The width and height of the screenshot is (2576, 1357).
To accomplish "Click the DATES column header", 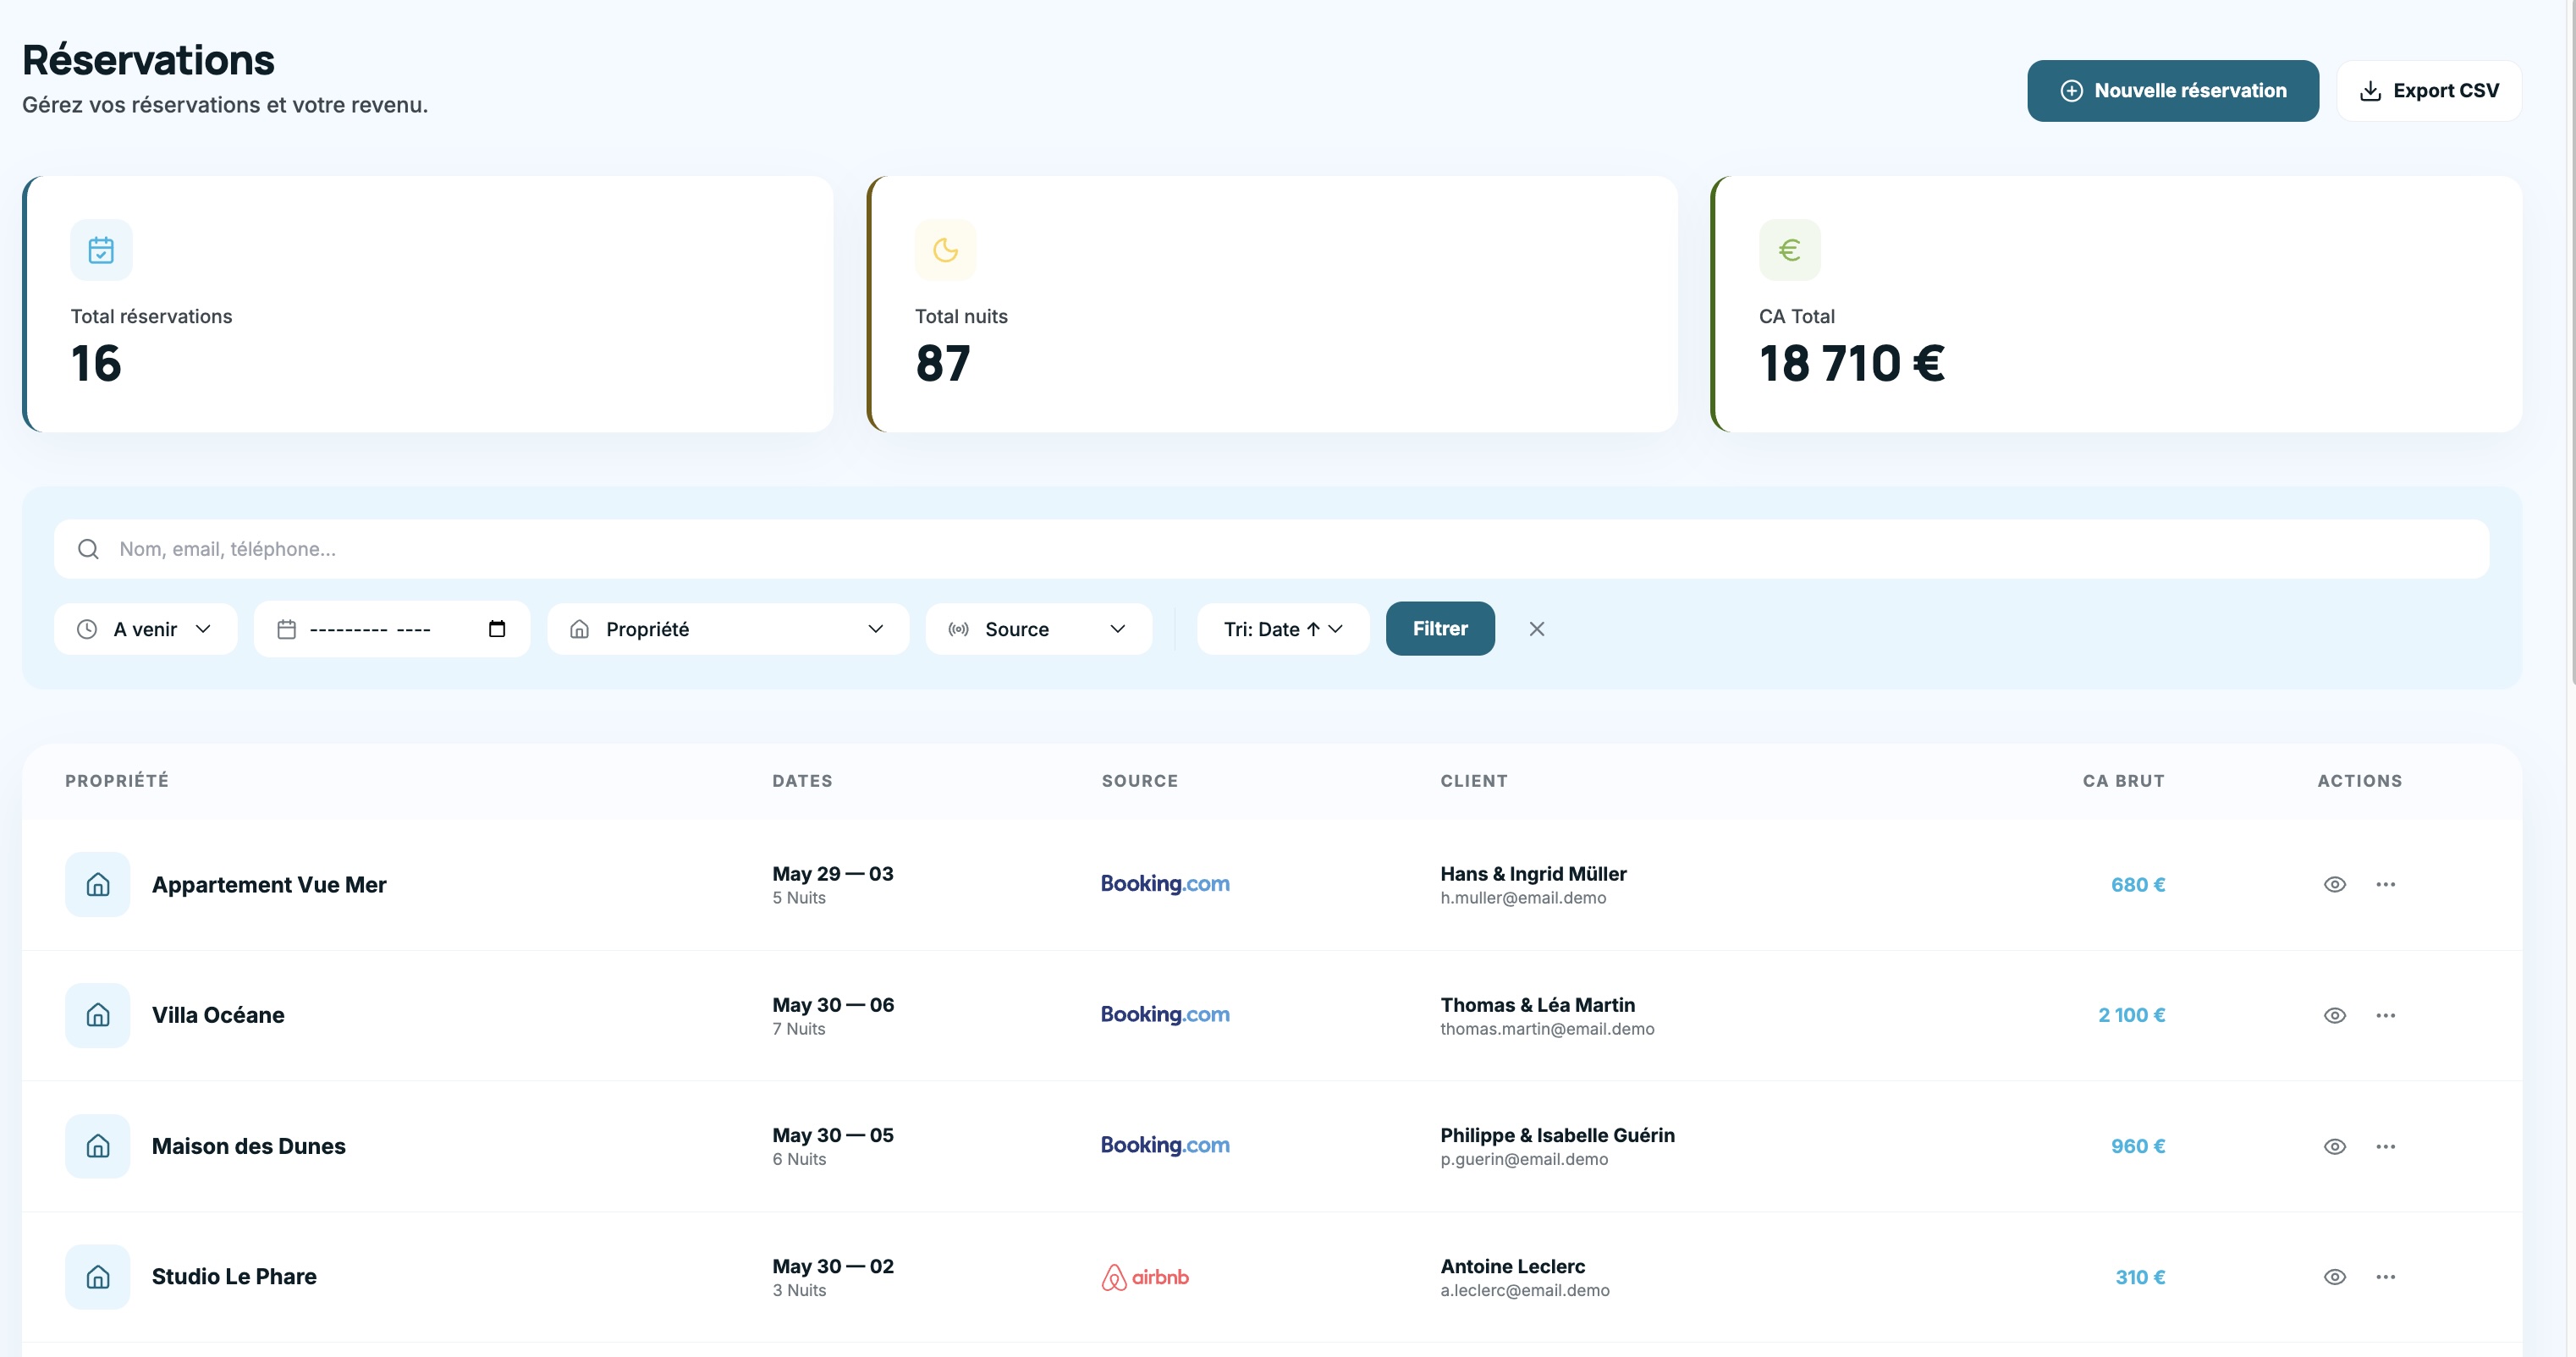I will pos(802,781).
